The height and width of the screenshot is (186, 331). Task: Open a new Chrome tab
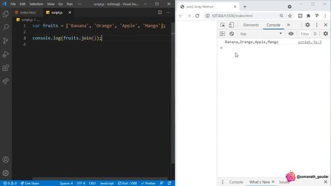point(245,7)
